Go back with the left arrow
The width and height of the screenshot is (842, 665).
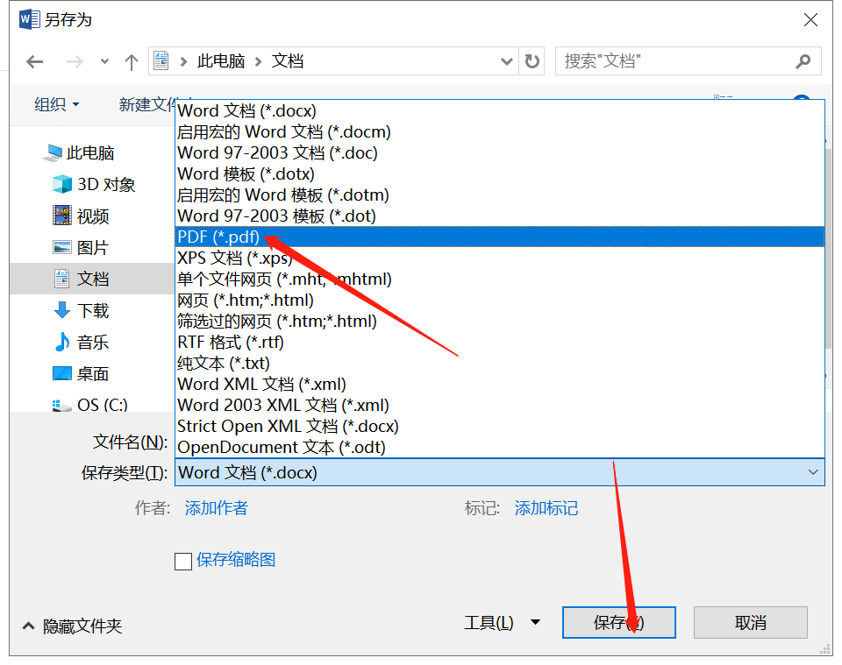point(35,61)
